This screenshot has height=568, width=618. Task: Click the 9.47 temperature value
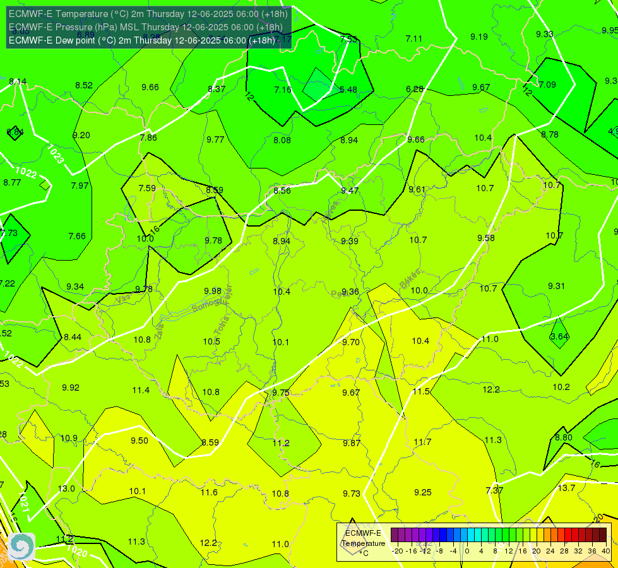350,191
